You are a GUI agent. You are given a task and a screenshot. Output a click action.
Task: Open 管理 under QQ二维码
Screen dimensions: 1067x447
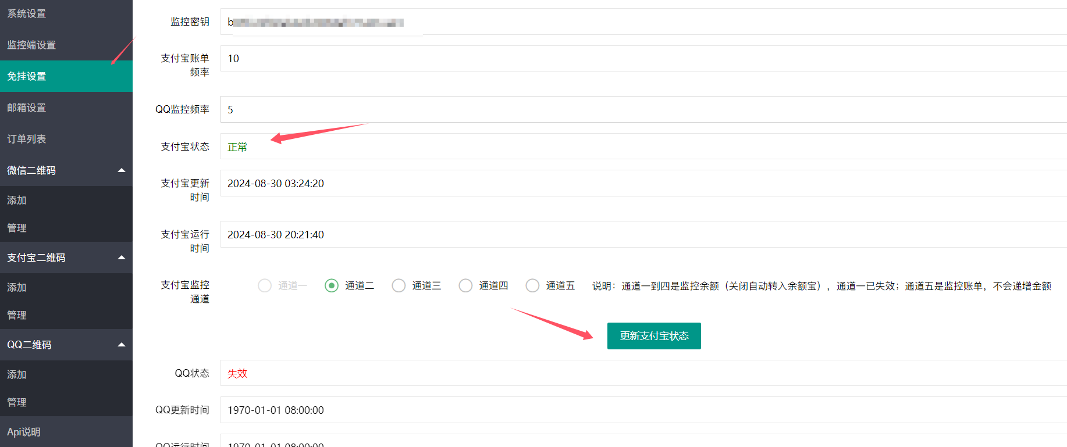(66, 402)
